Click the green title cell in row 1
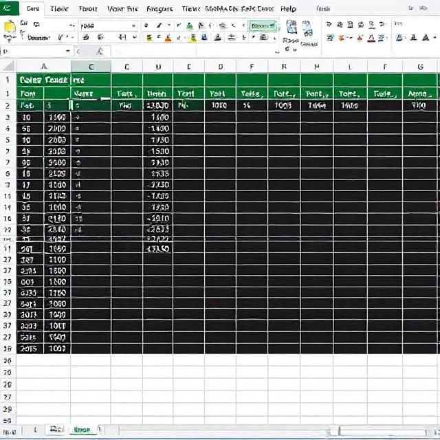 click(x=43, y=80)
